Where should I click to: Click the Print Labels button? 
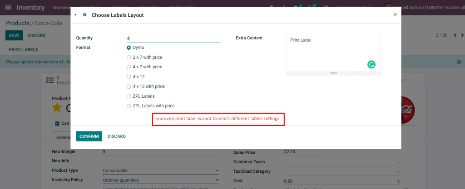point(24,50)
